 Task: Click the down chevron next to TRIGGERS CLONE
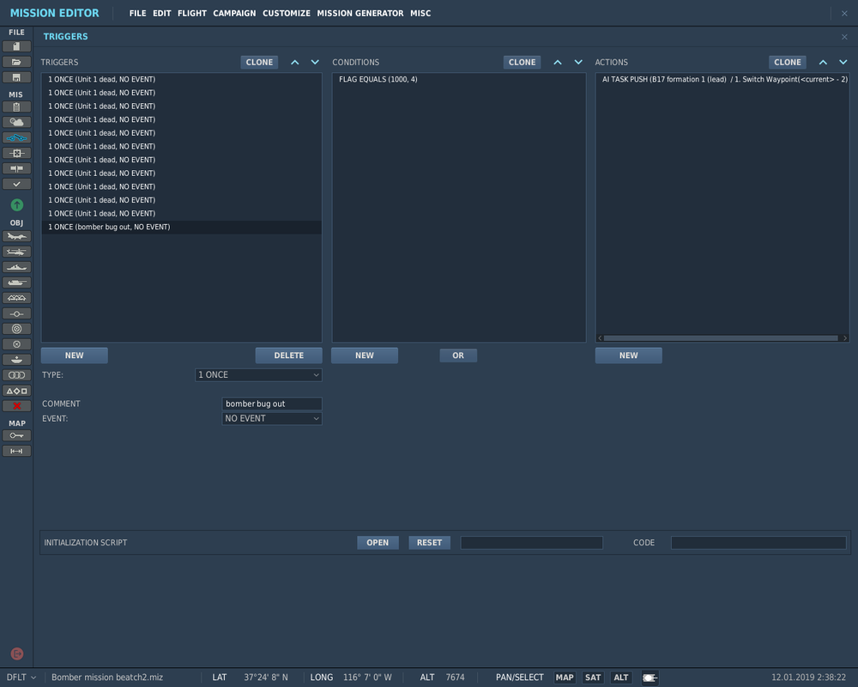coord(314,62)
